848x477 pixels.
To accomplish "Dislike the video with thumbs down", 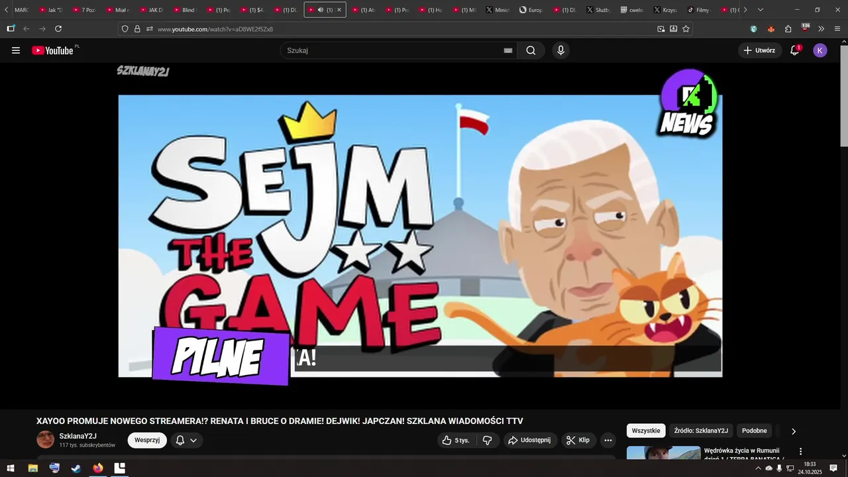I will (x=487, y=440).
